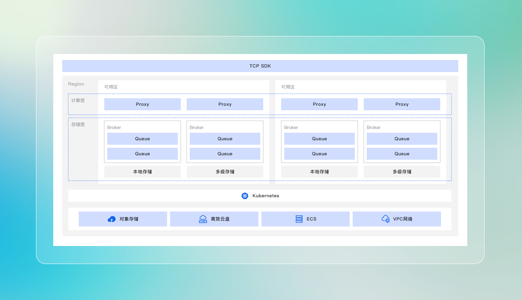Click the 多级存储 box in the right 可用区
The image size is (522, 300).
coord(402,172)
